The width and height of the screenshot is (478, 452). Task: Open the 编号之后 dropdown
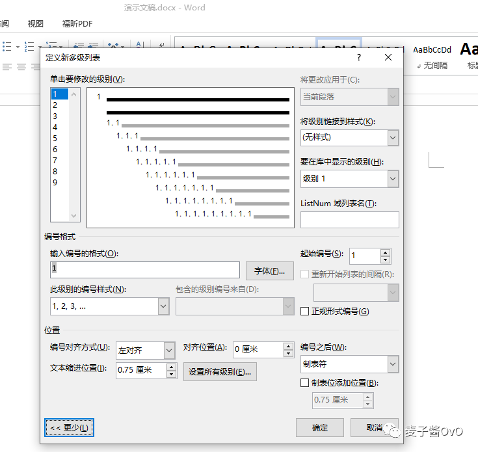[x=393, y=364]
